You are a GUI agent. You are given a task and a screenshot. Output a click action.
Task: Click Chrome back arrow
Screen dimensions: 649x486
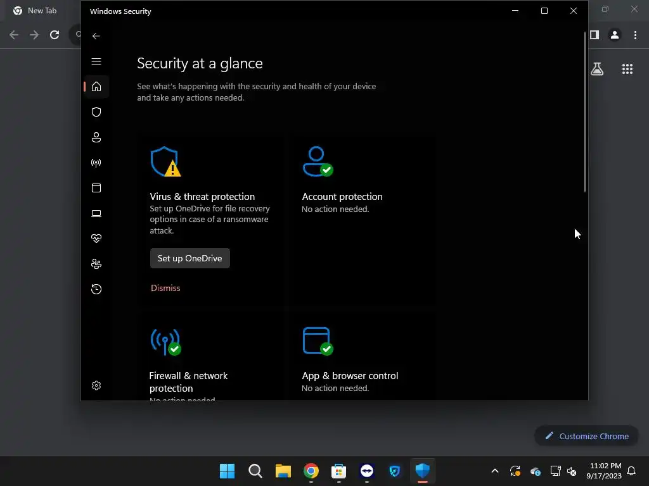[14, 35]
